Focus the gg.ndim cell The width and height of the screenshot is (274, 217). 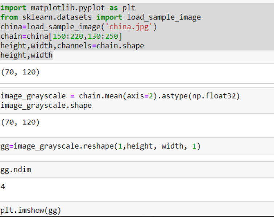(16, 170)
